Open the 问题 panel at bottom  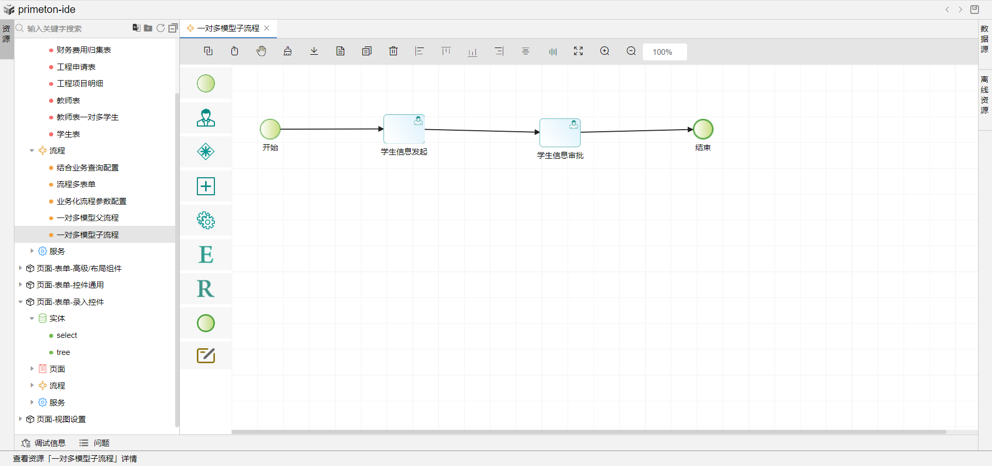[95, 443]
